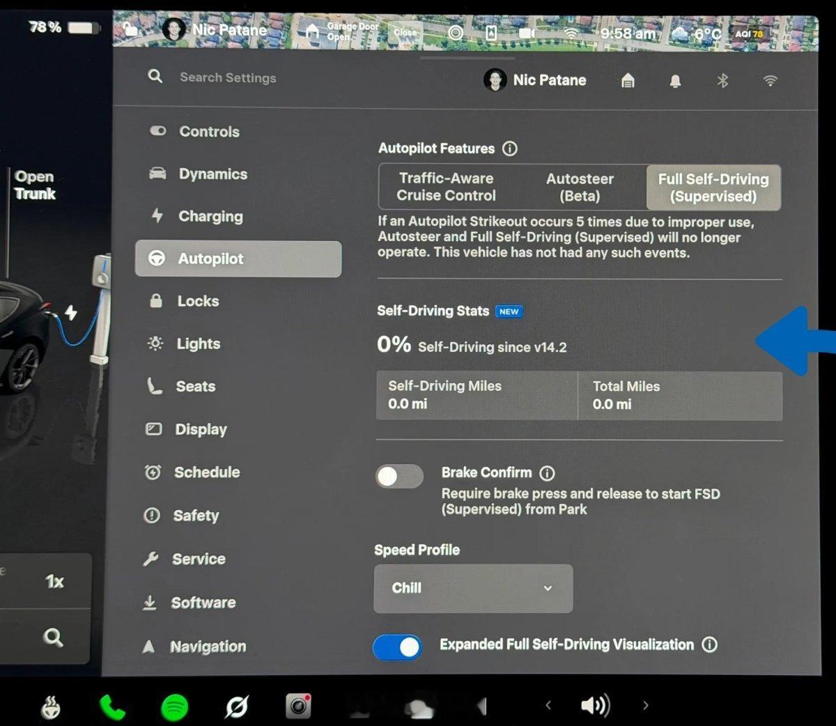This screenshot has width=836, height=726.
Task: Tap the NEW badge beside Self-Driving Stats
Action: coord(509,311)
